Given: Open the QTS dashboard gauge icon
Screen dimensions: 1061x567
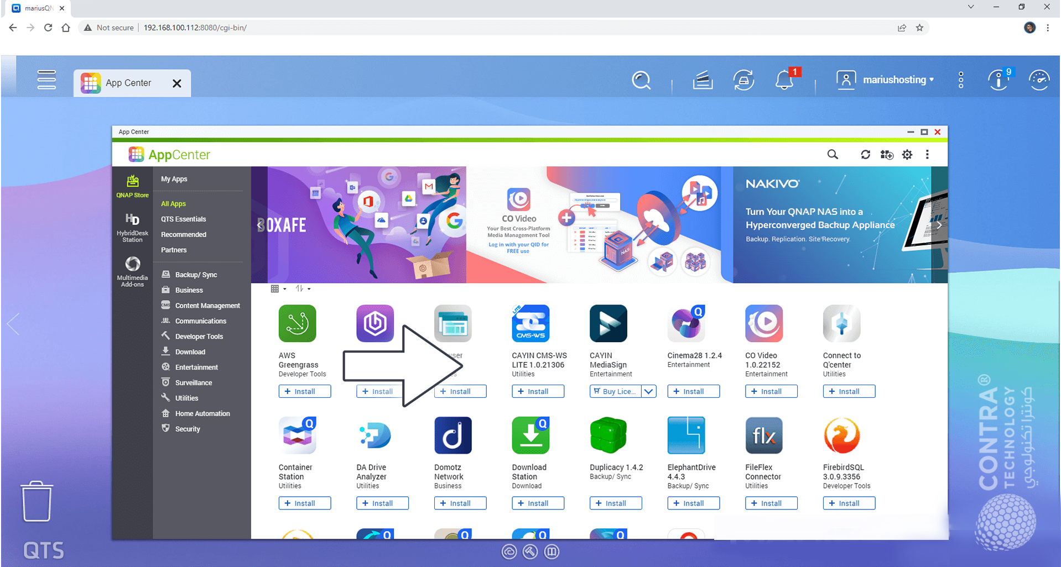Looking at the screenshot, I should pyautogui.click(x=1039, y=81).
